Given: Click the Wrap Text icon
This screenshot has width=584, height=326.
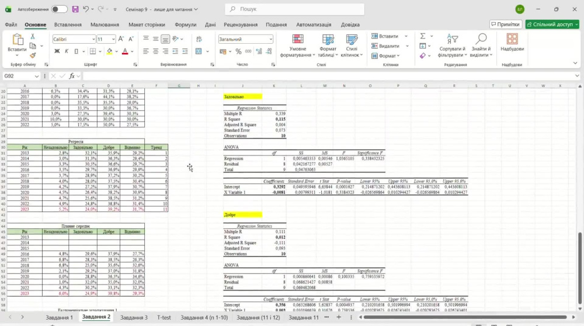Looking at the screenshot, I should (199, 39).
